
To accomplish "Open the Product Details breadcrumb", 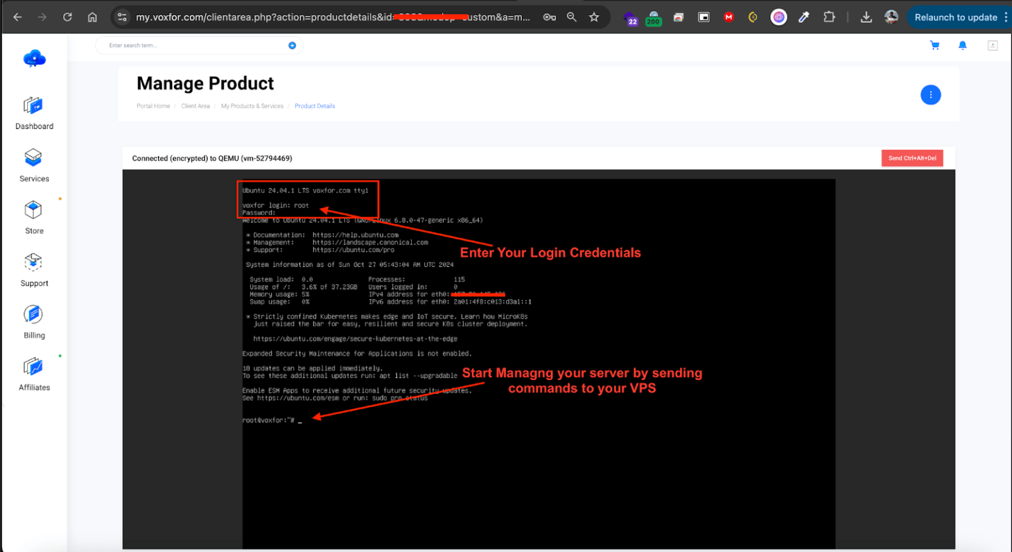I will (314, 106).
